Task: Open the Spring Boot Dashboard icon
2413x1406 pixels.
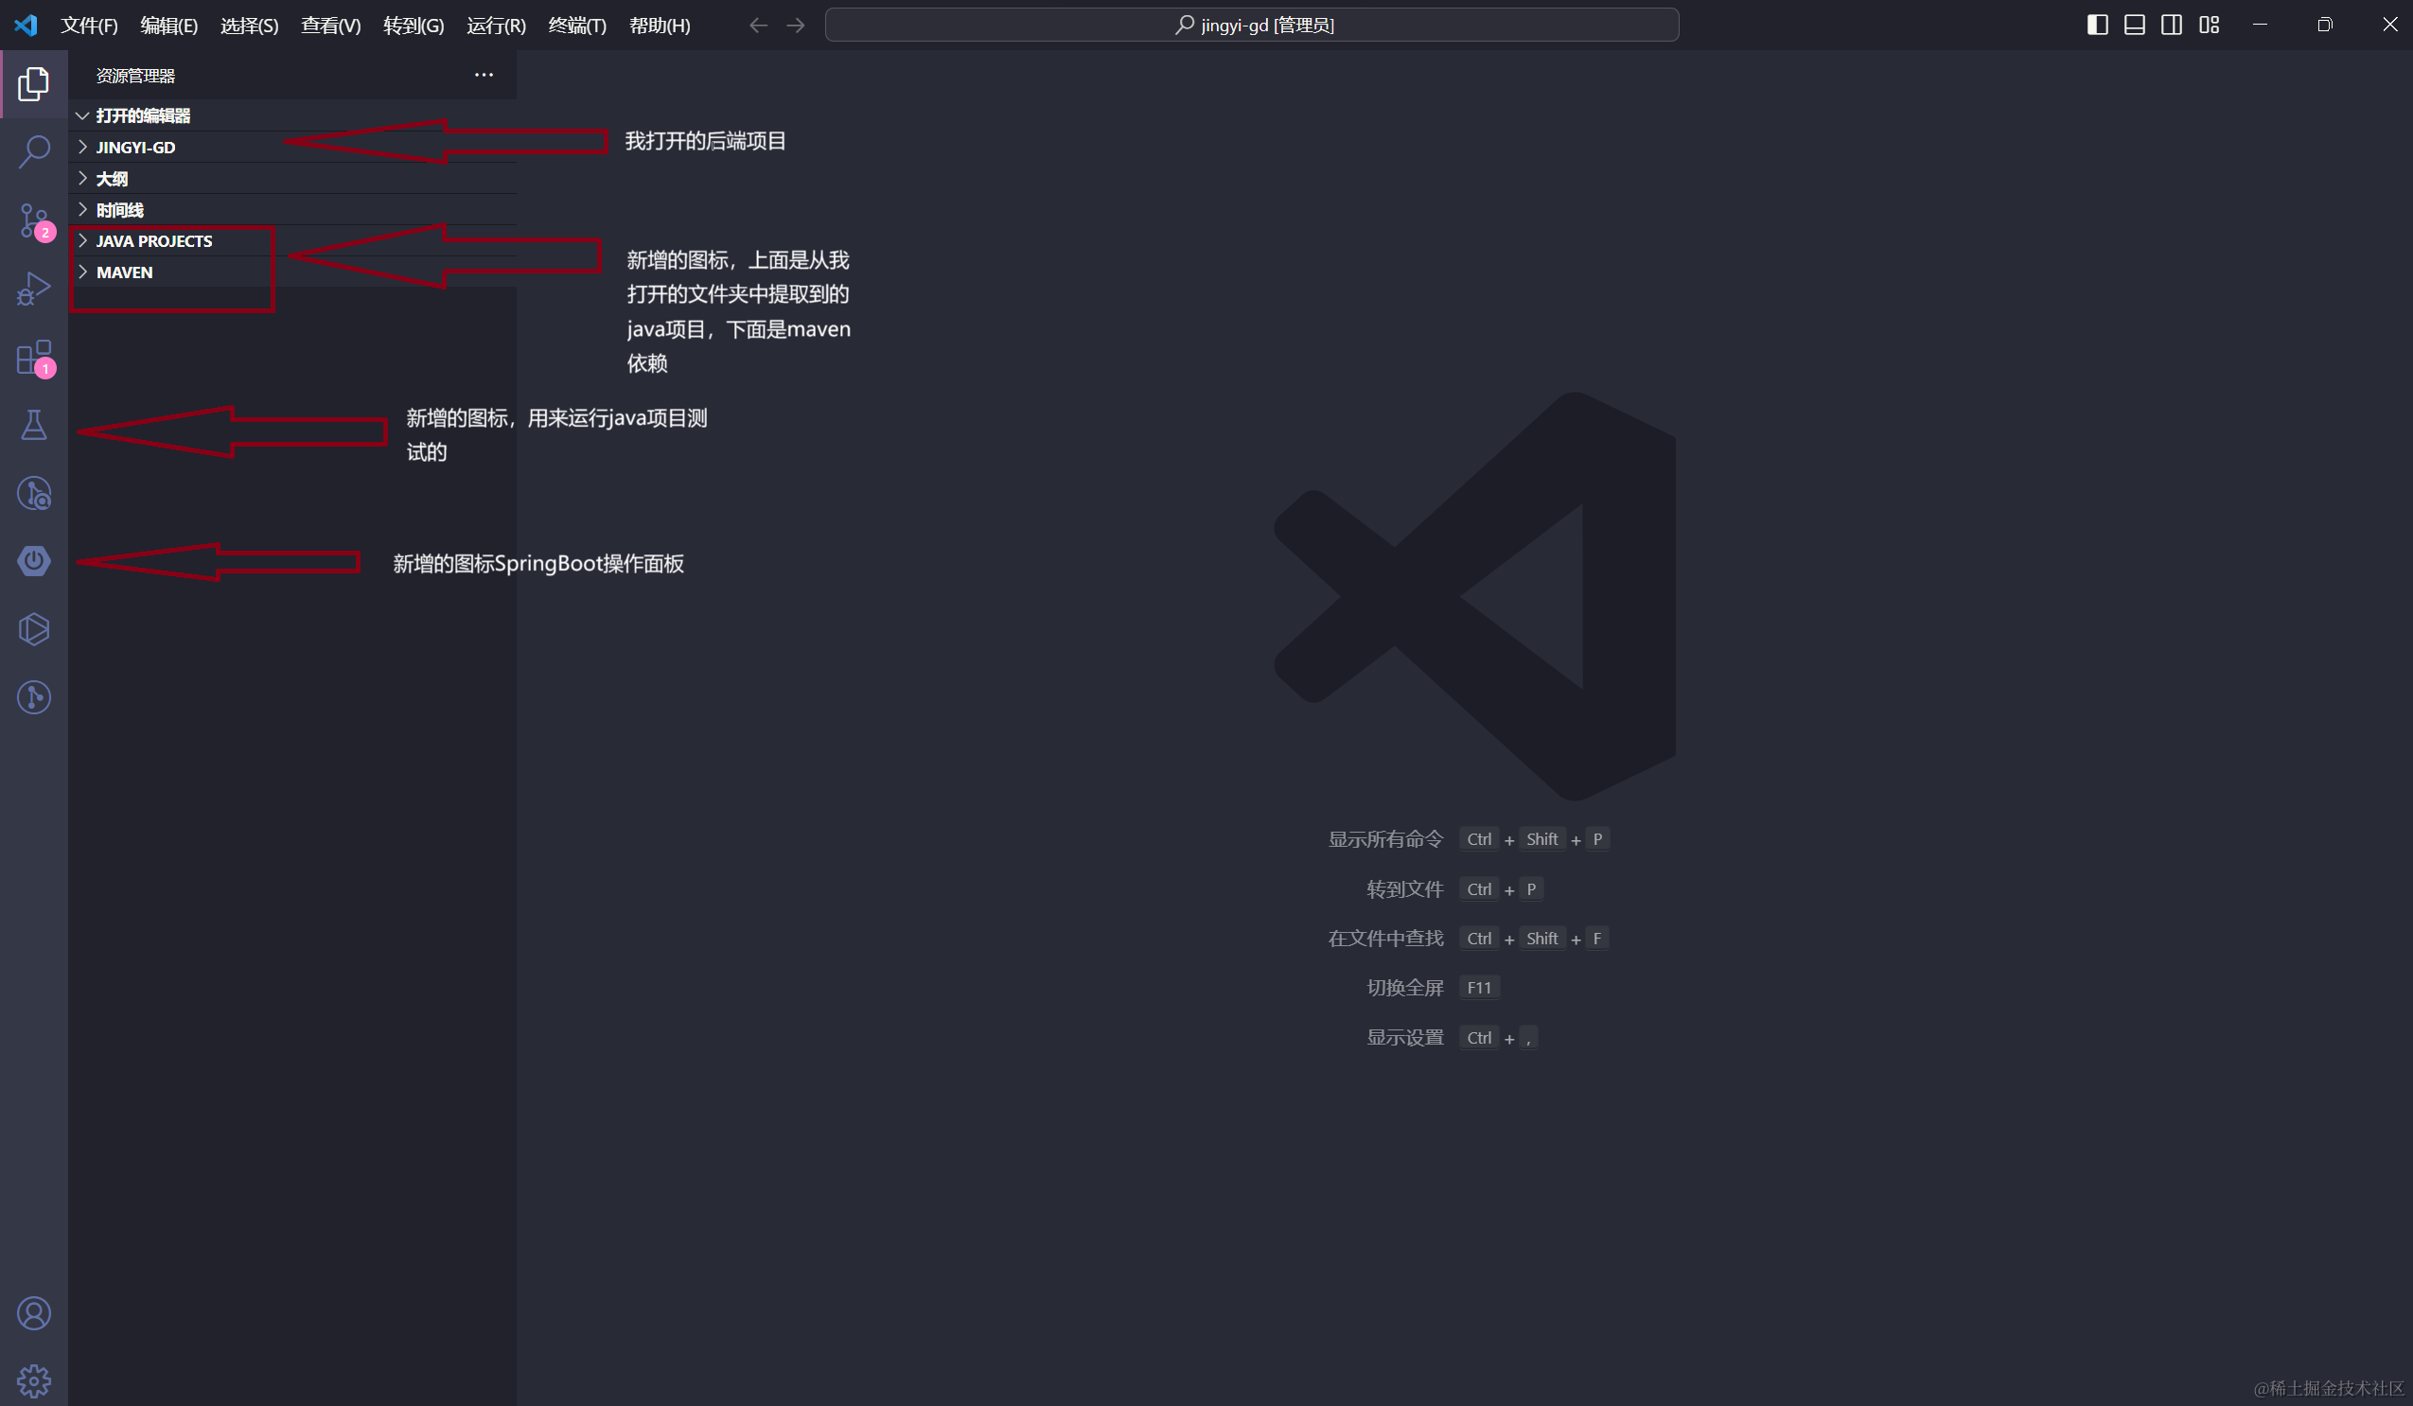Action: point(33,561)
